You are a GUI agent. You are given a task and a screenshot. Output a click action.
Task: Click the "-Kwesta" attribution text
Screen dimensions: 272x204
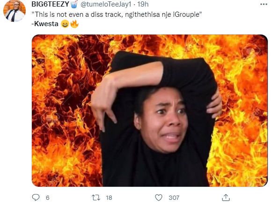point(45,24)
